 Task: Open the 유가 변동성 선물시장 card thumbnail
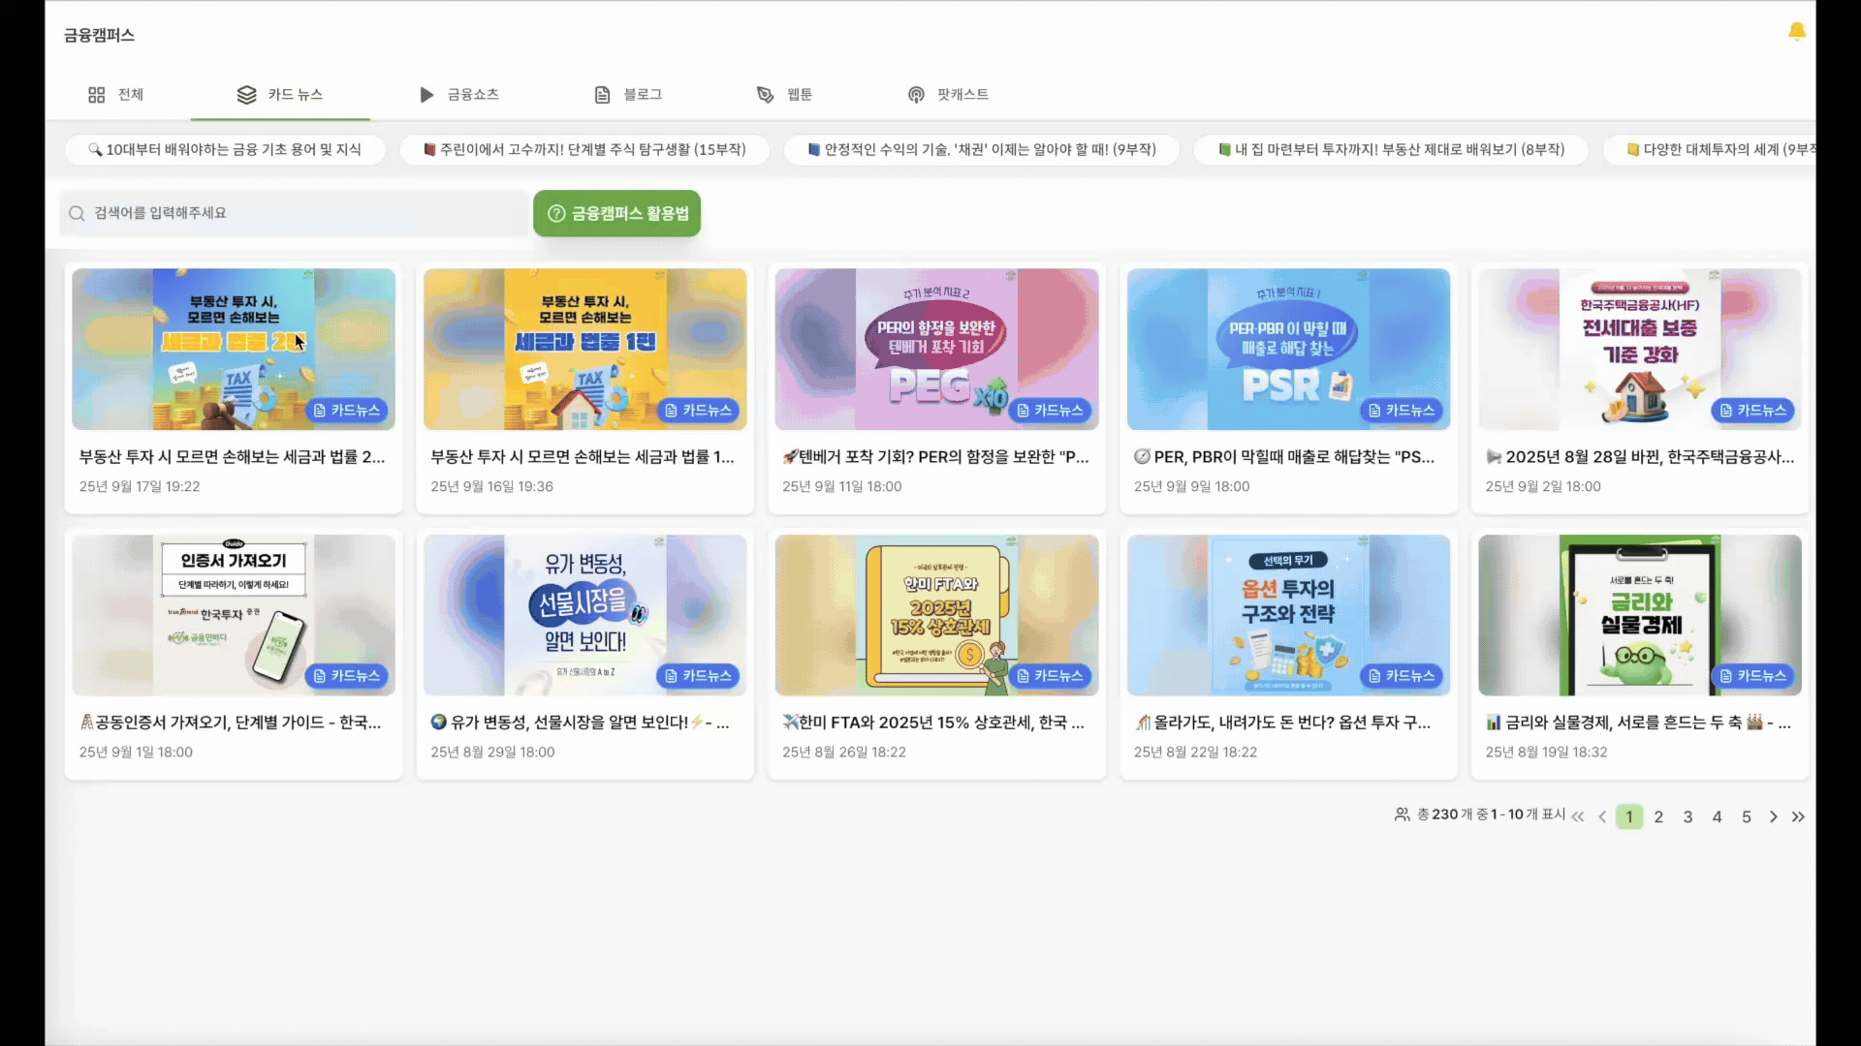(584, 614)
